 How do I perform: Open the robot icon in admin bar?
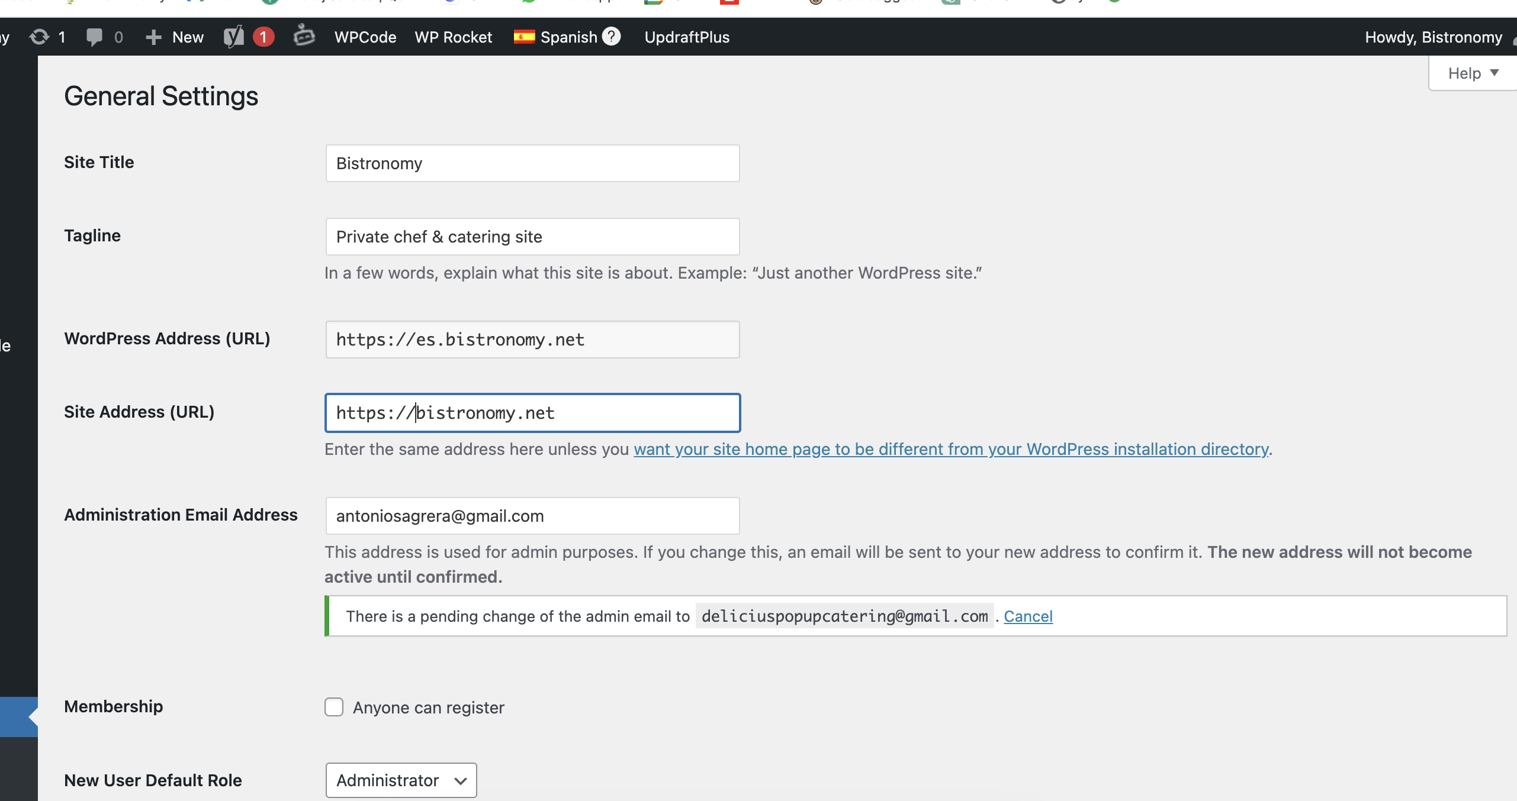coord(304,35)
